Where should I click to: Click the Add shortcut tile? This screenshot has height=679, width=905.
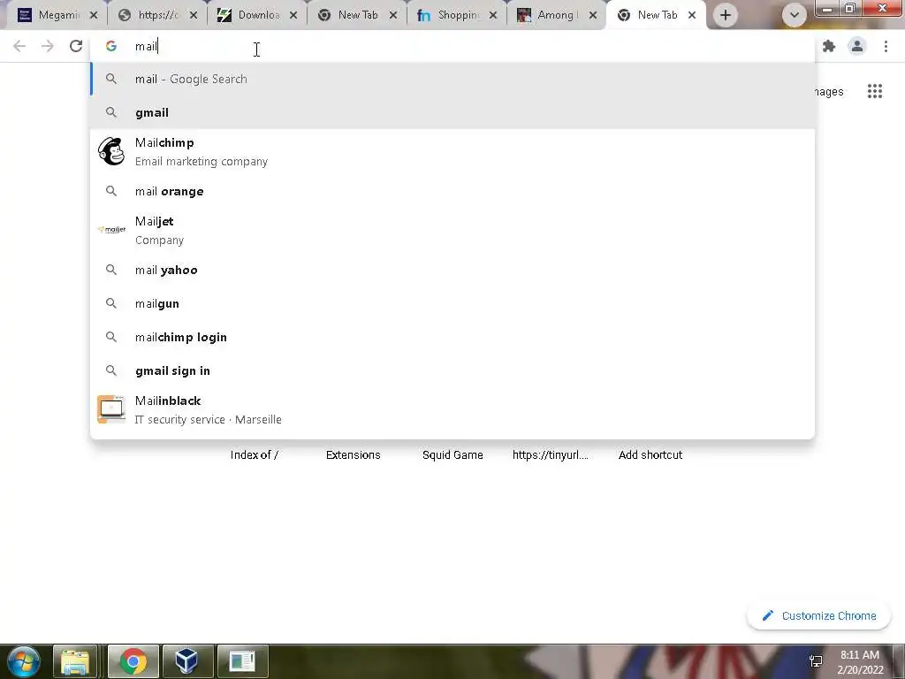tap(650, 455)
